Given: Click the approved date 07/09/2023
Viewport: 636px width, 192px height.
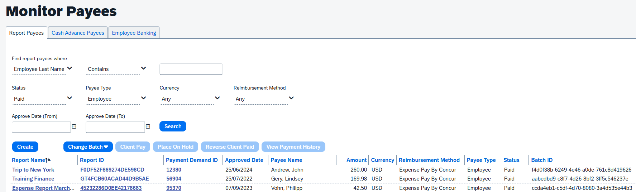Looking at the screenshot, I should click(x=239, y=188).
